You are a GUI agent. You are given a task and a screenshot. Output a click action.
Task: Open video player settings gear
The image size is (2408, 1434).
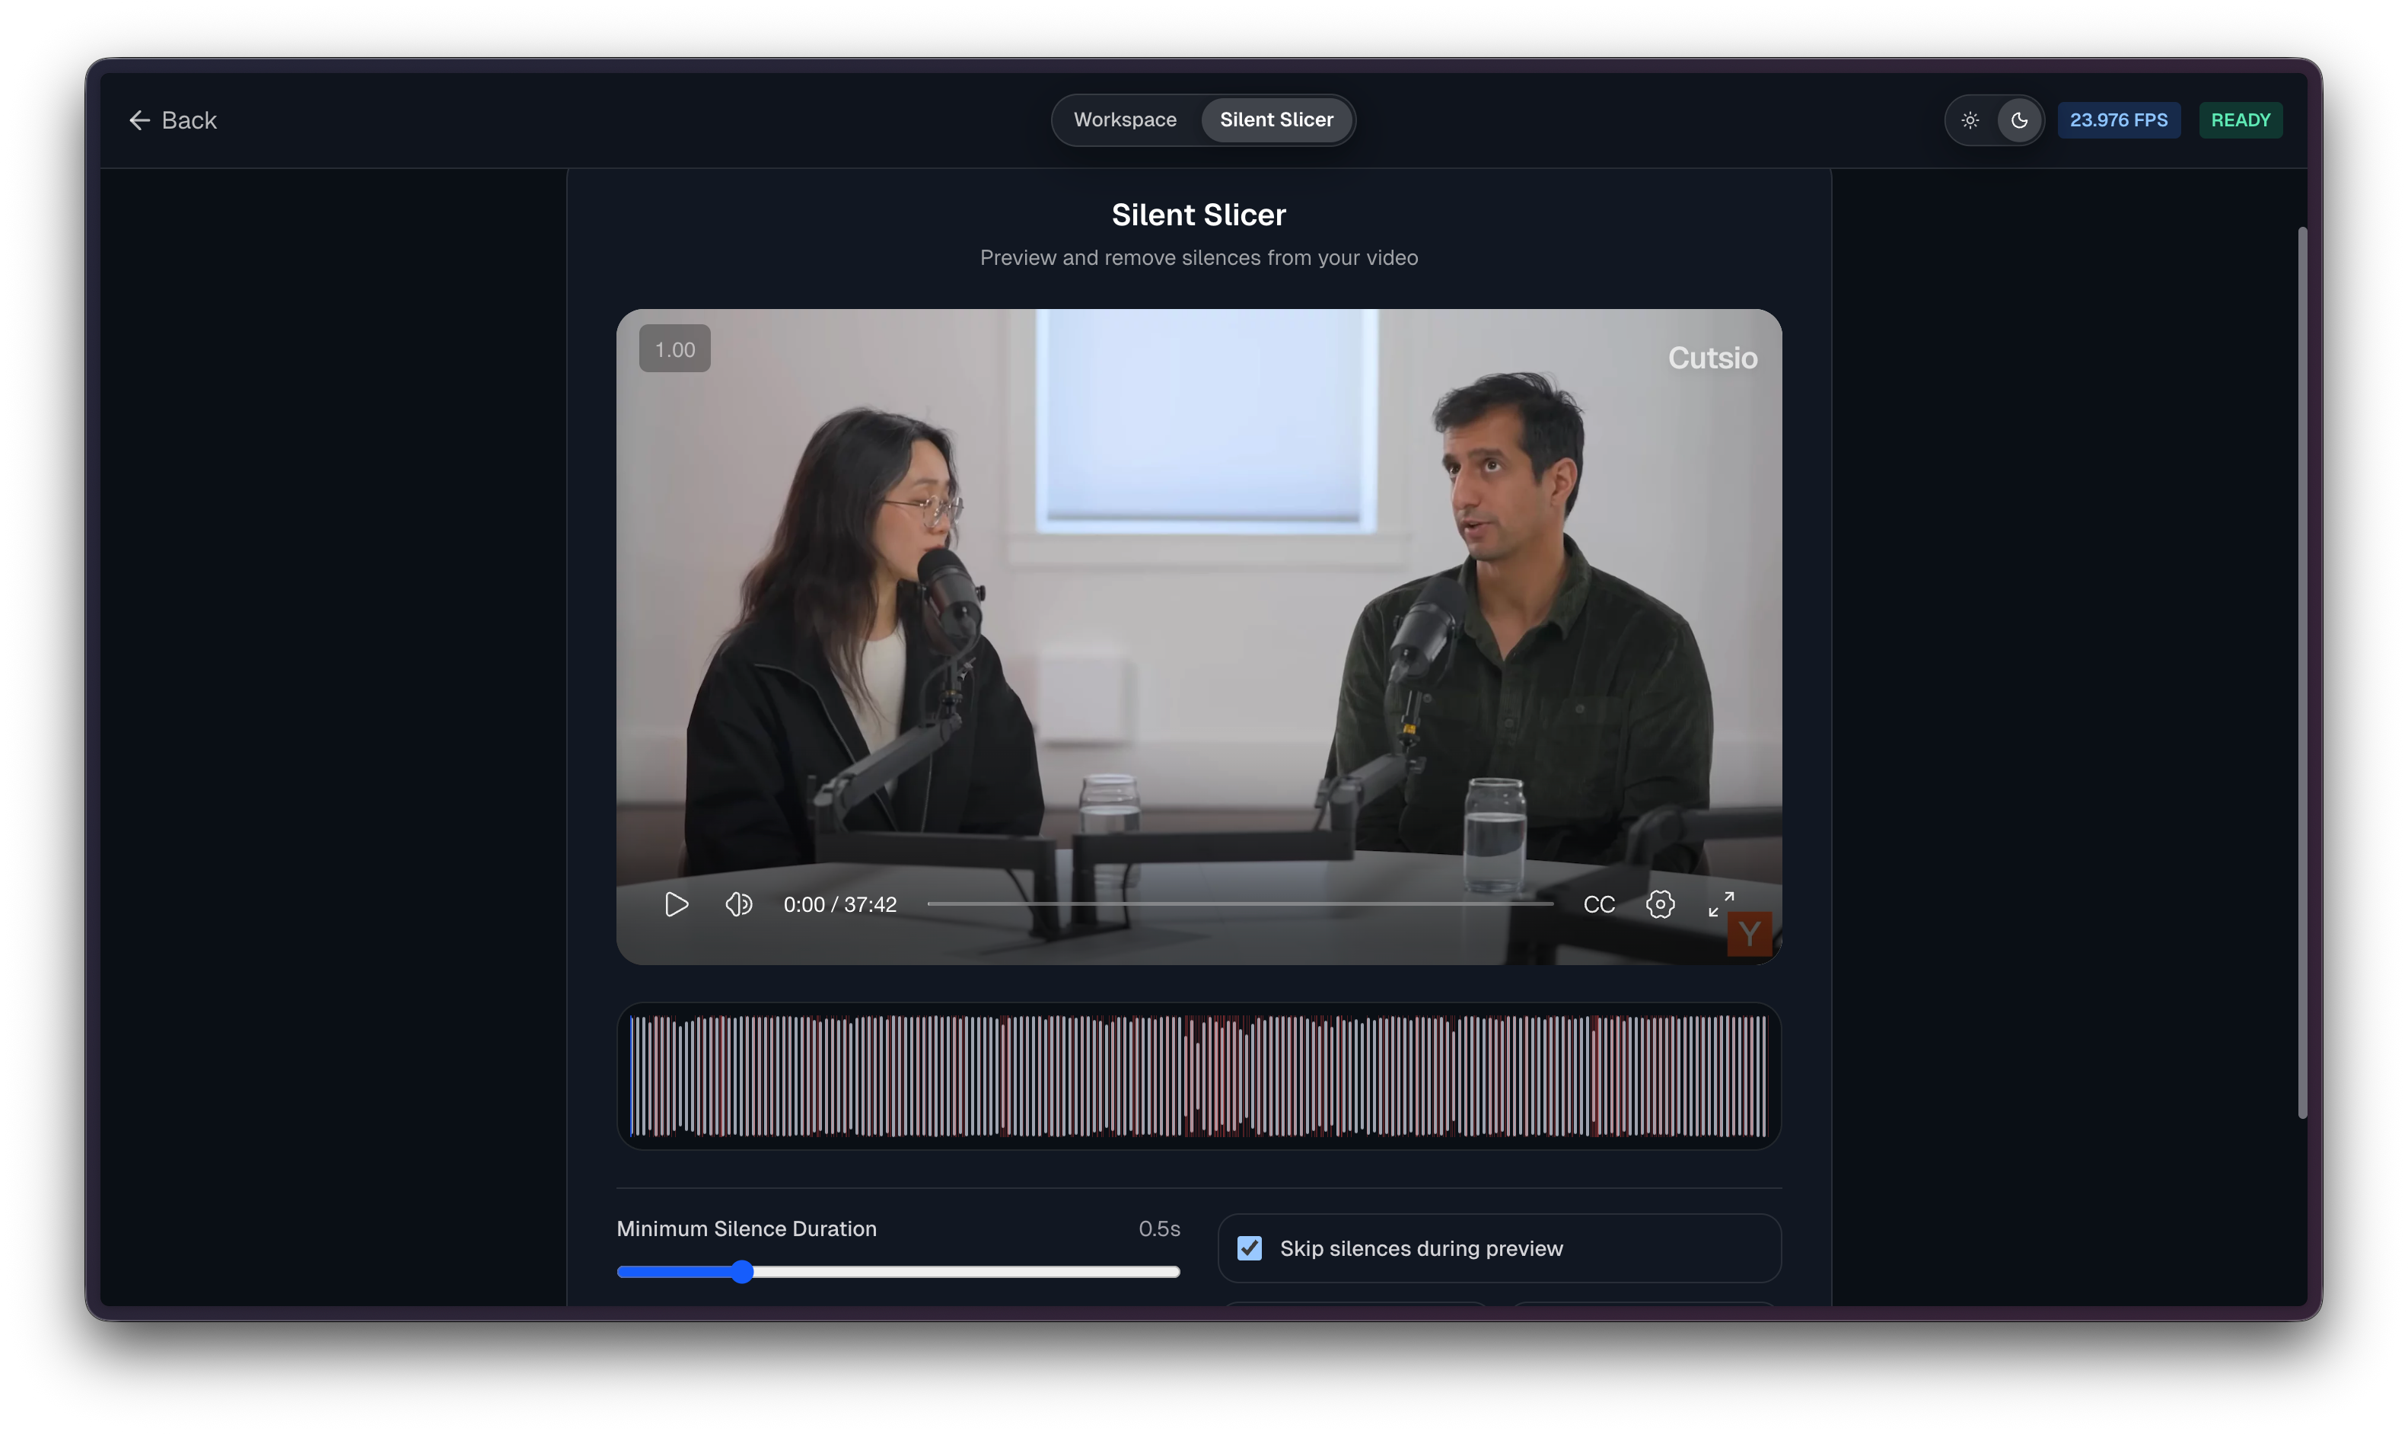click(1659, 904)
